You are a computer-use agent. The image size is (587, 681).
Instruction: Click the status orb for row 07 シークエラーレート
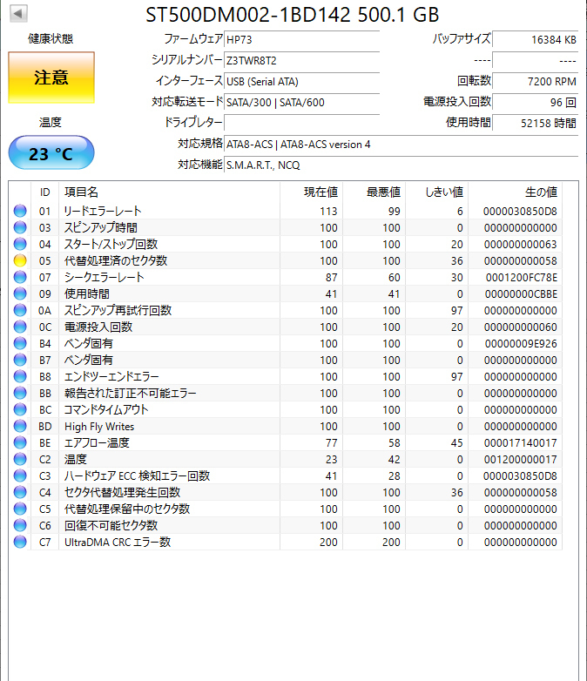20,277
